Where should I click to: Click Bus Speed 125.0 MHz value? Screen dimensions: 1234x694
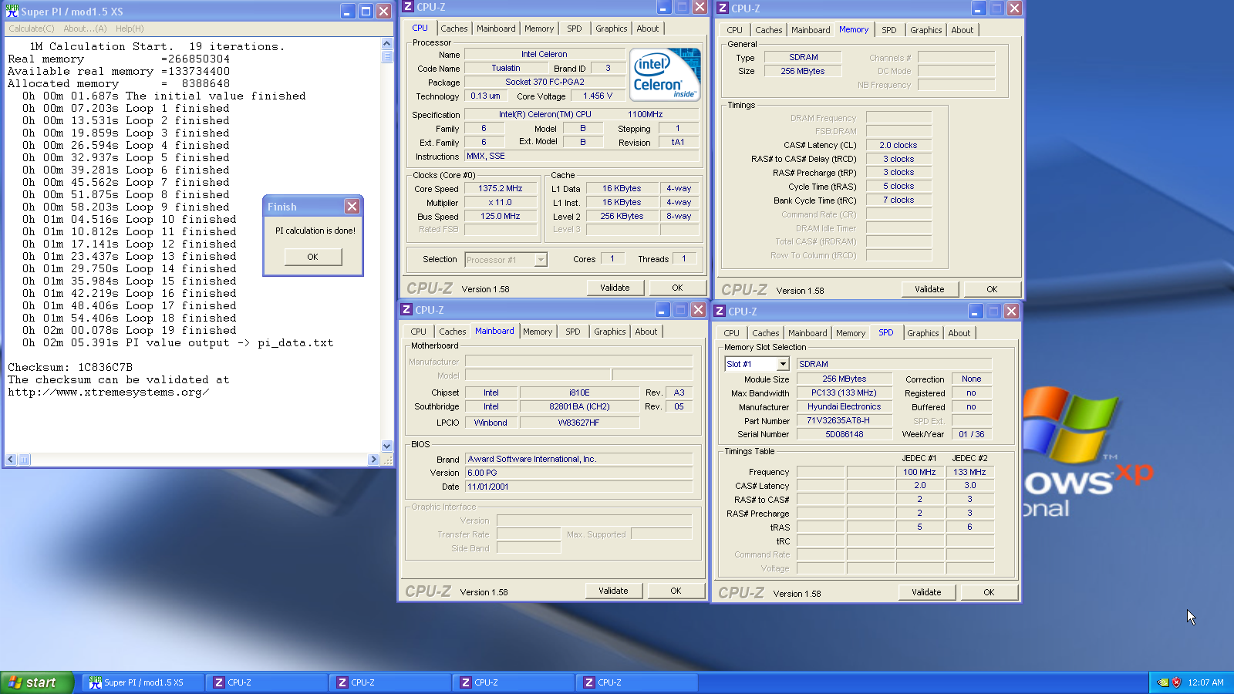(501, 216)
